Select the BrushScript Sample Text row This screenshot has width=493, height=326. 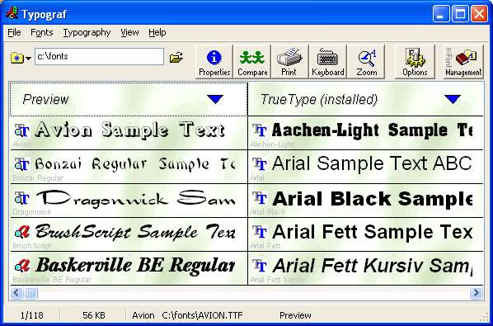click(x=129, y=234)
